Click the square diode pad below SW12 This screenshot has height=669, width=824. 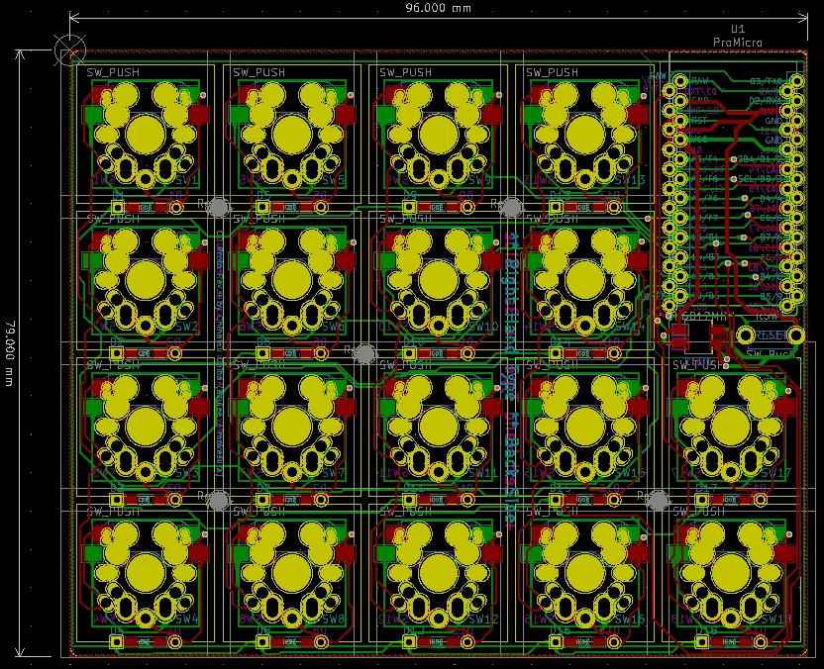410,641
